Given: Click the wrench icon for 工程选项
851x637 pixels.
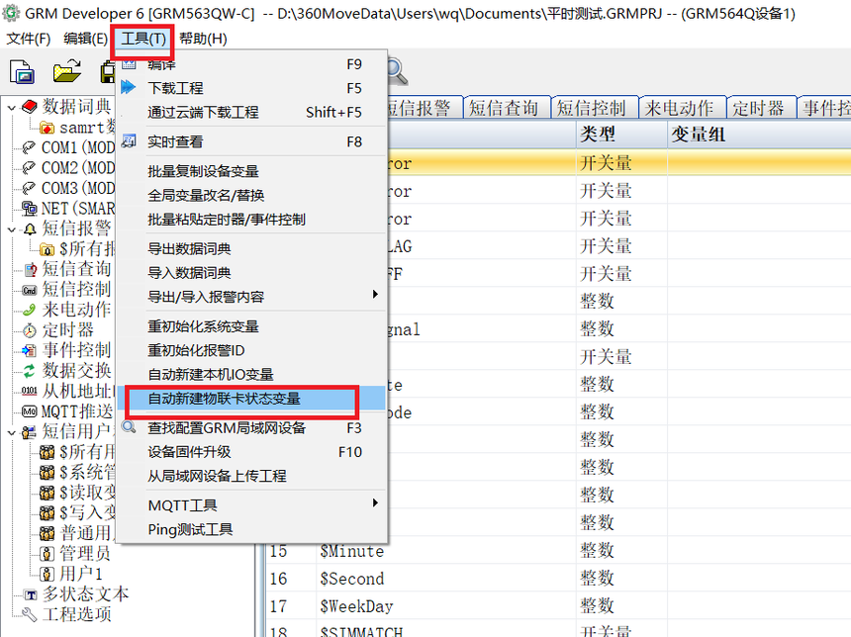Looking at the screenshot, I should pos(30,614).
